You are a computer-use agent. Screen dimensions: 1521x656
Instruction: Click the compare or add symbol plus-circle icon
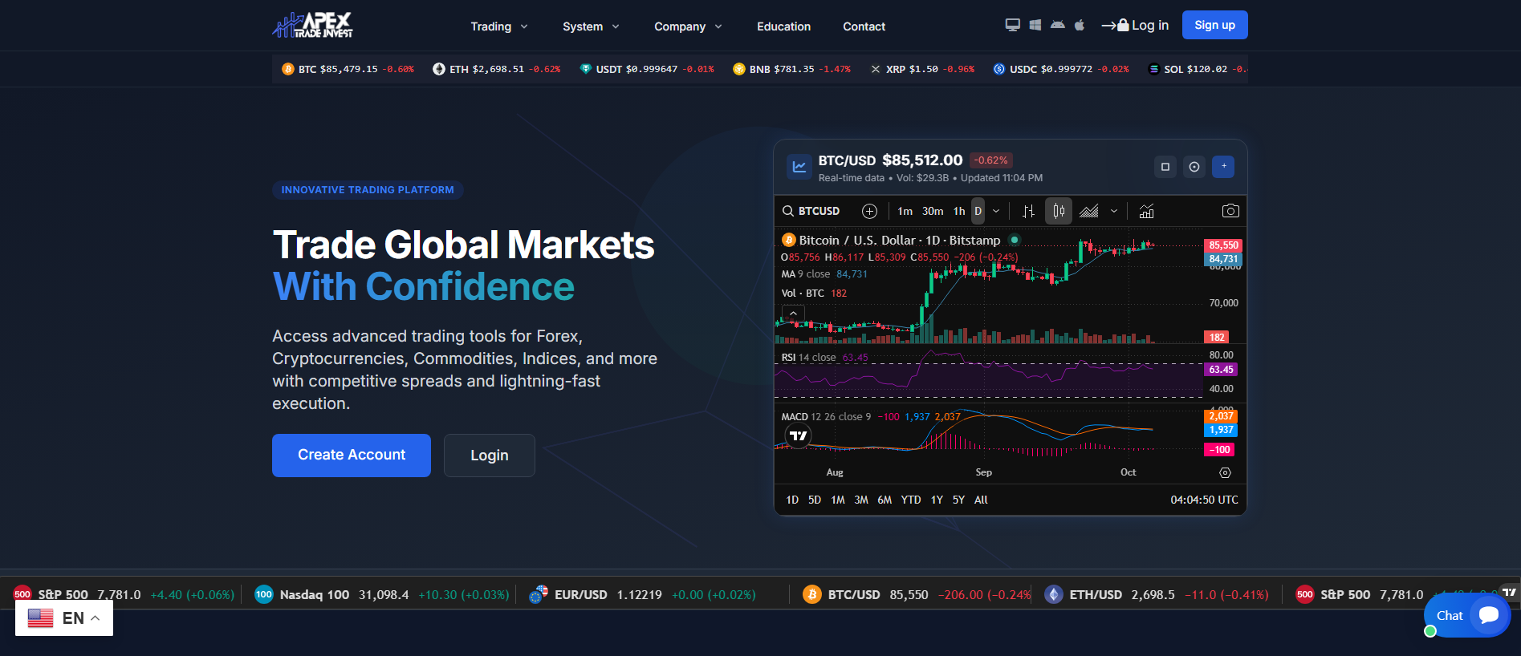pos(869,211)
